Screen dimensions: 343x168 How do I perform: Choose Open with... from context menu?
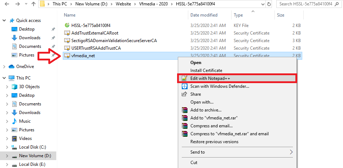[x=202, y=102]
